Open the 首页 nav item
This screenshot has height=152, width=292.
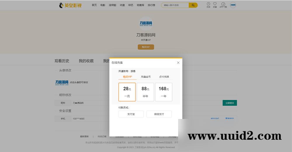coord(94,5)
